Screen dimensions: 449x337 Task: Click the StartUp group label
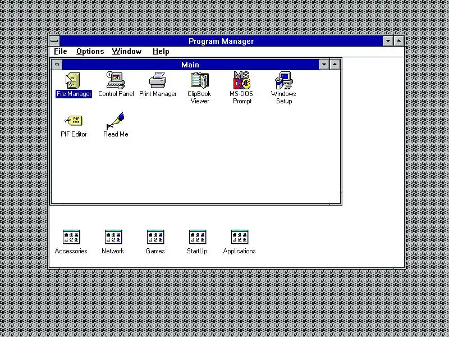(197, 251)
